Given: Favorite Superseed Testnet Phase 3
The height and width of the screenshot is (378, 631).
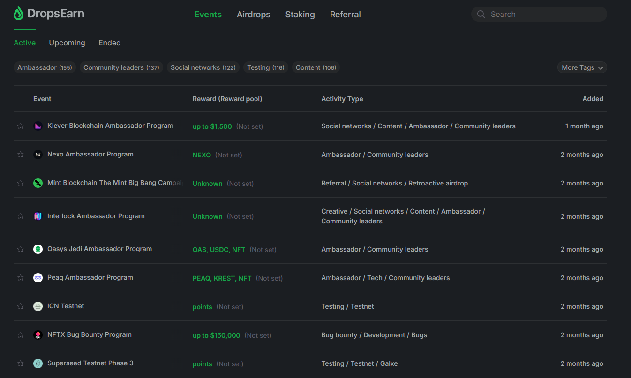Looking at the screenshot, I should [20, 363].
